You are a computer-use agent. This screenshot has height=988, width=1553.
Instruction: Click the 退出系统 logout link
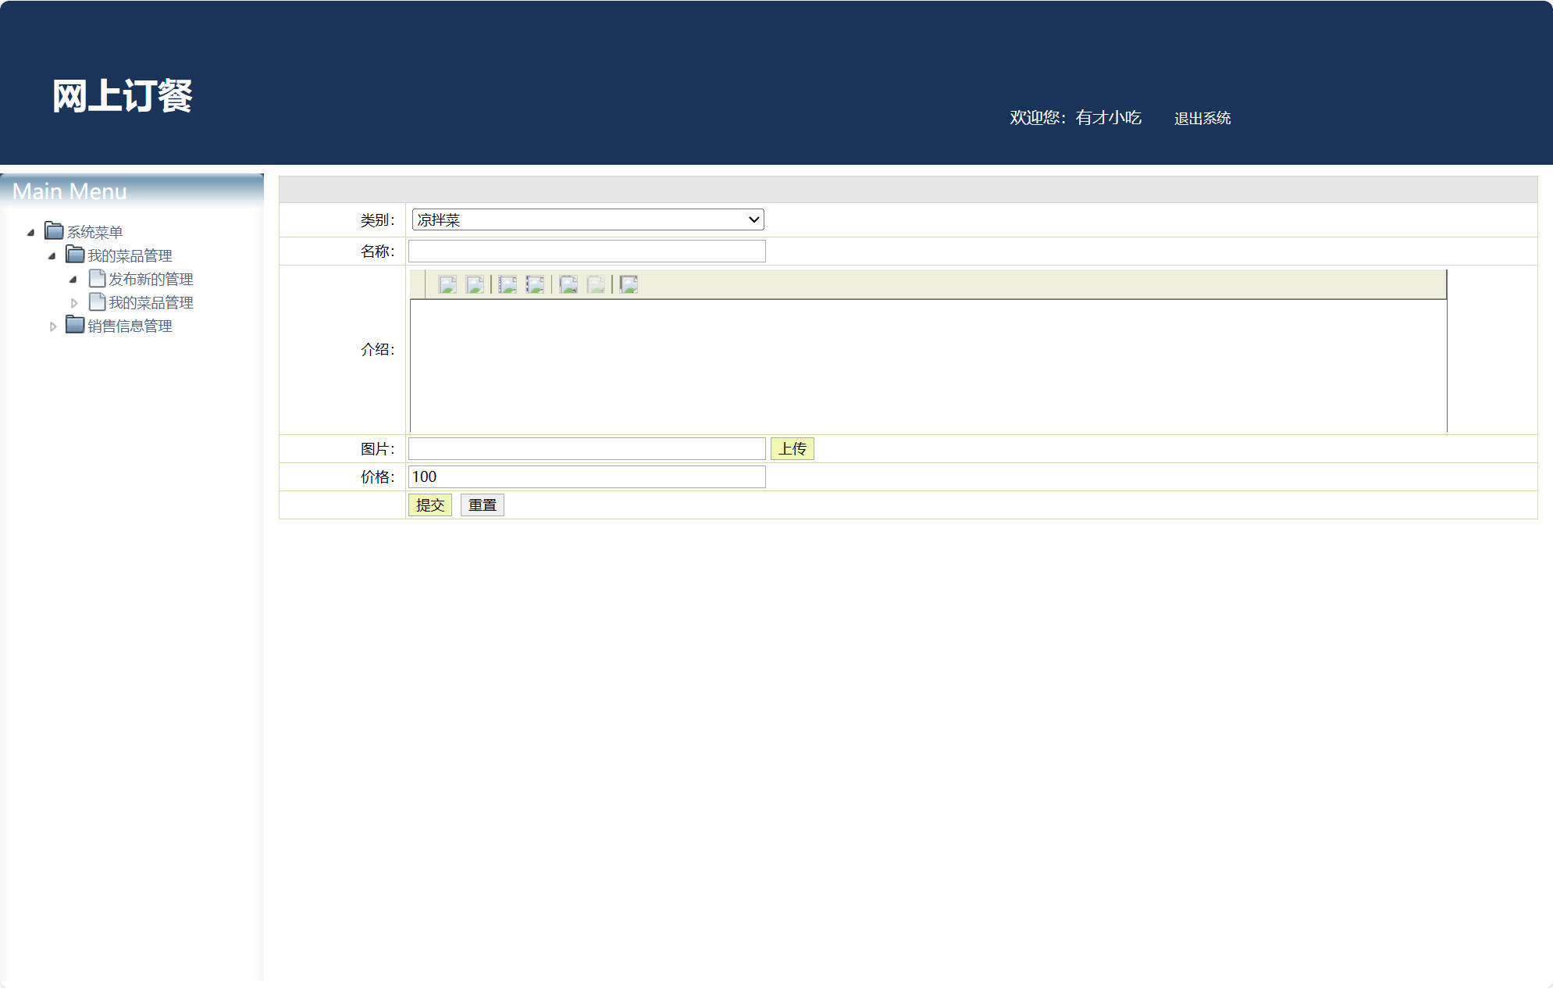pos(1202,118)
